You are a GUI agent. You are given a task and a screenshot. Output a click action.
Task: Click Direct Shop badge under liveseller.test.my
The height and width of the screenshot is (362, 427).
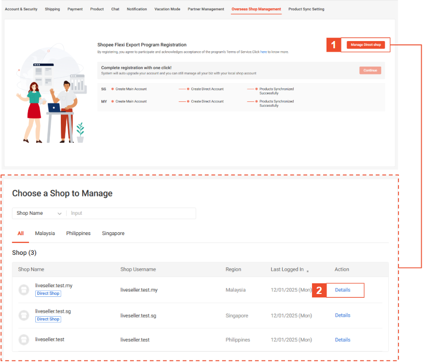coord(48,293)
